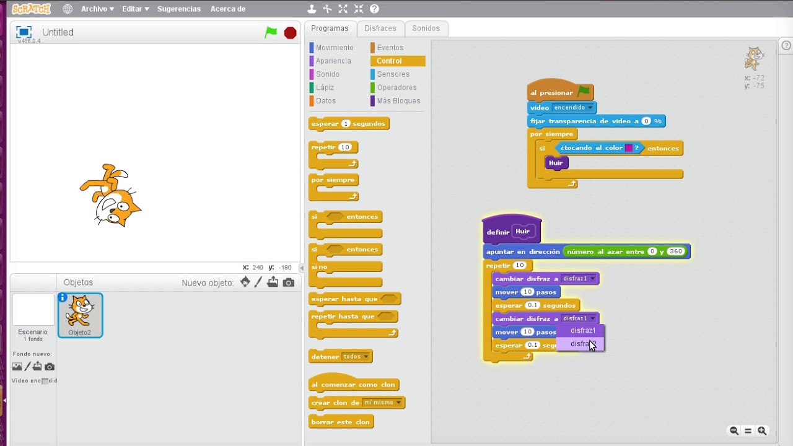Select the Delete scissors tool
Screen dimensions: 793x446
coord(327,9)
